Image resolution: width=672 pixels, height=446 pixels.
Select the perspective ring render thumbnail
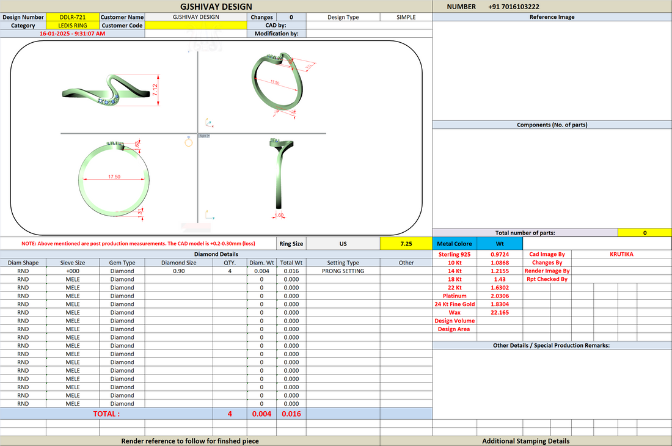click(282, 84)
